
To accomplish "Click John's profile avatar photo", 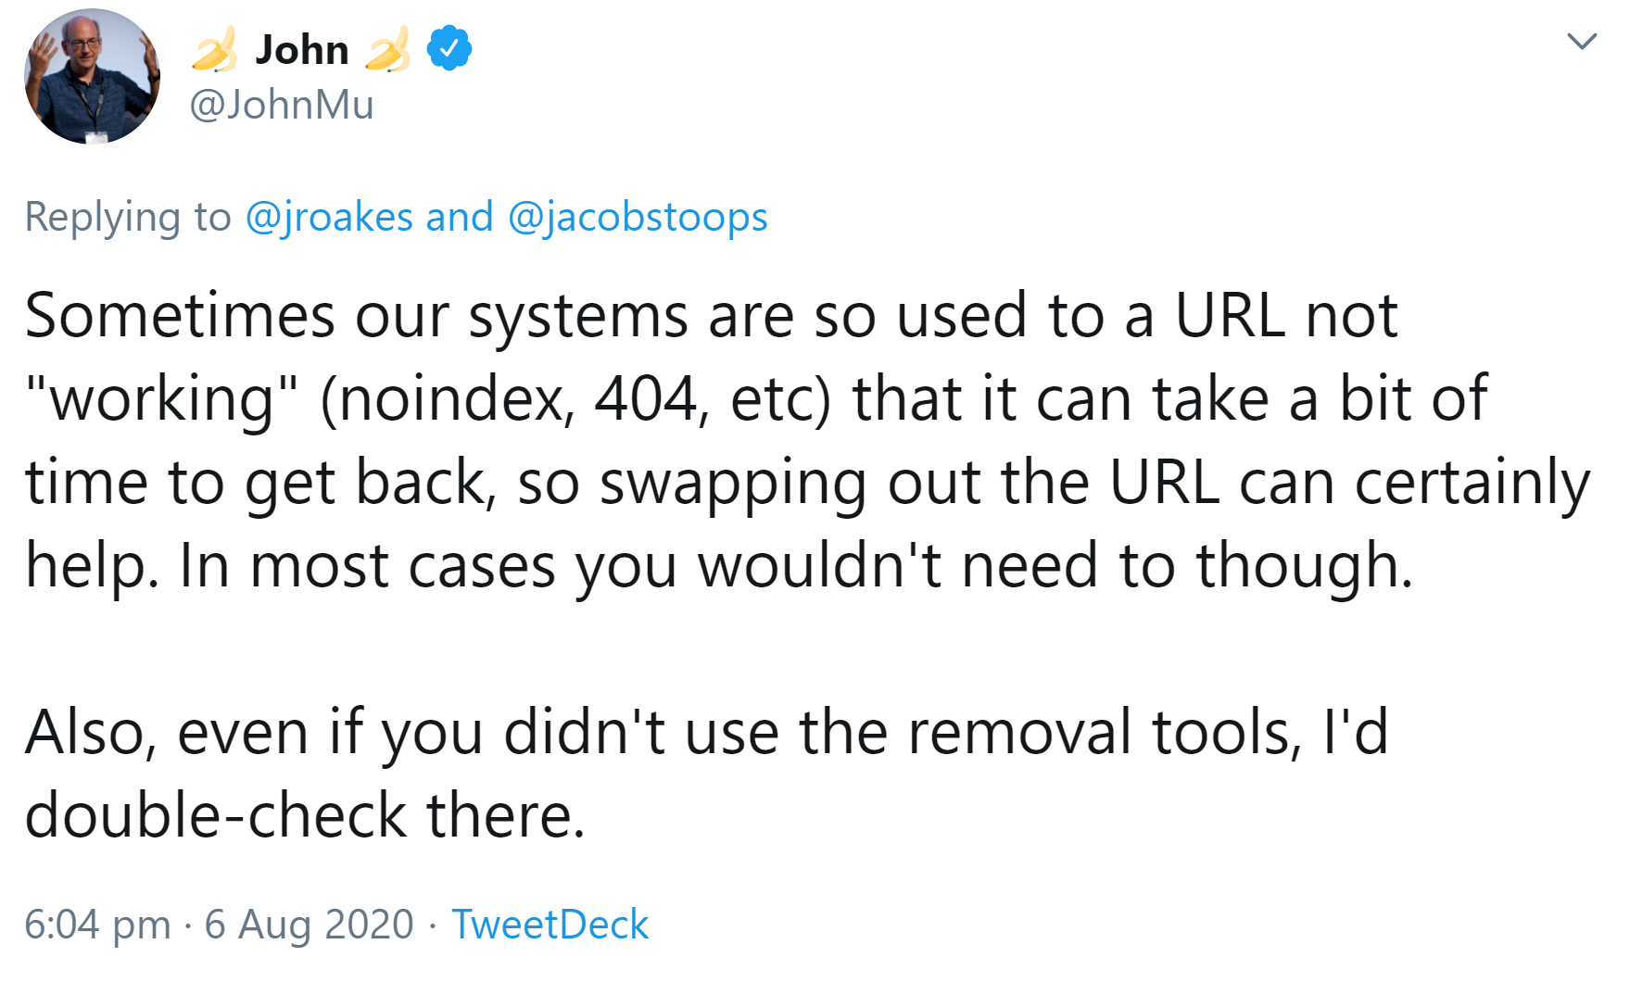I will pyautogui.click(x=92, y=76).
